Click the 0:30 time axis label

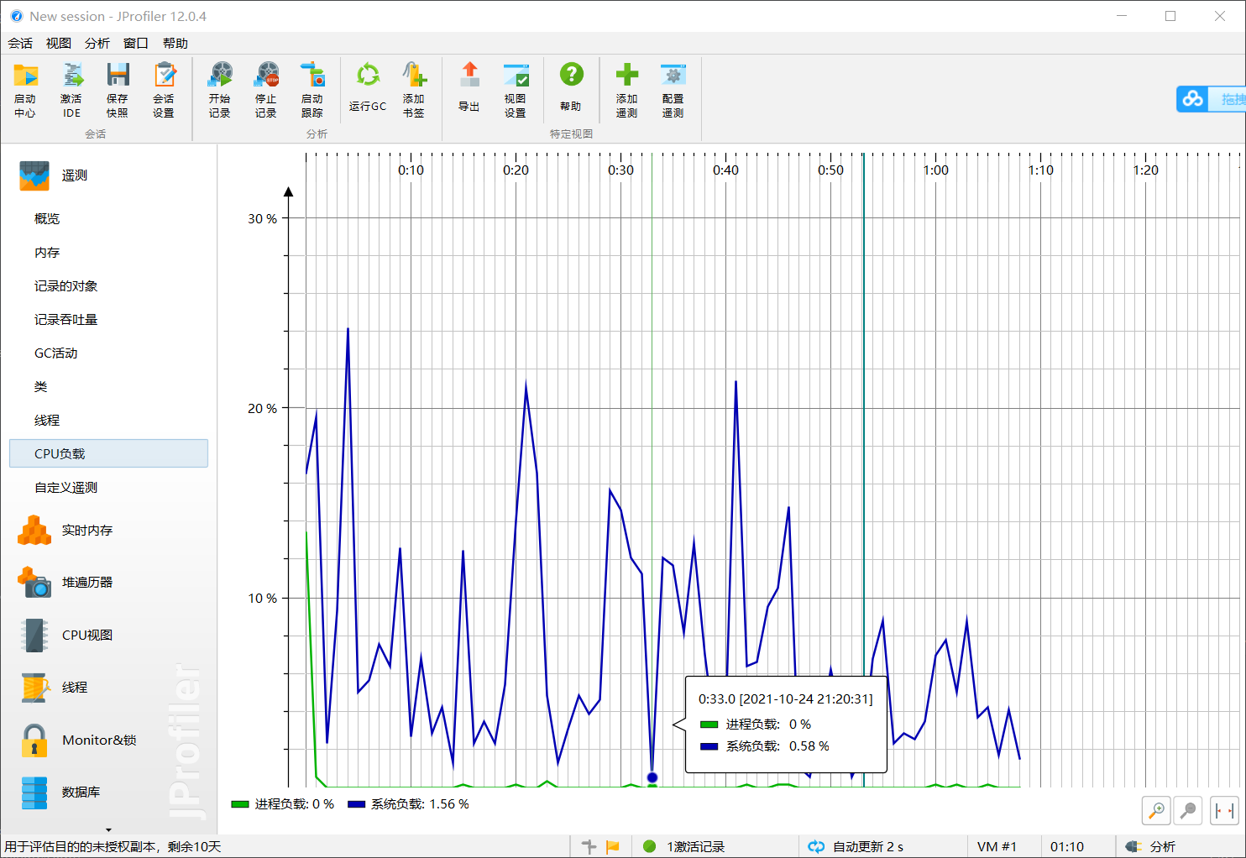(x=621, y=170)
